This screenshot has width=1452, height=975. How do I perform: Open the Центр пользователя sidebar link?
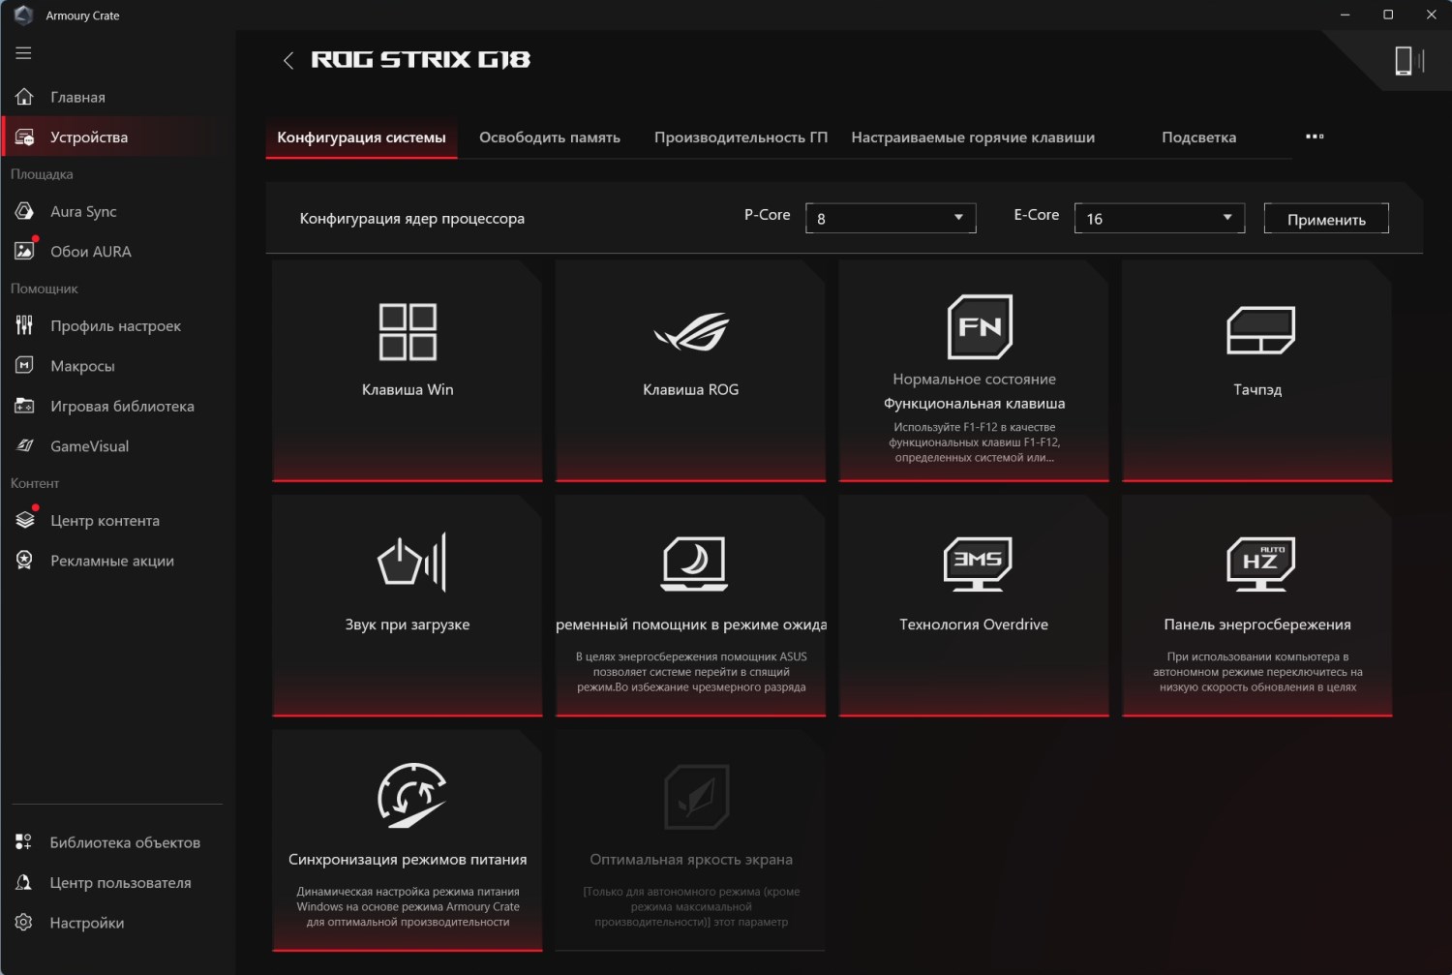click(x=120, y=883)
